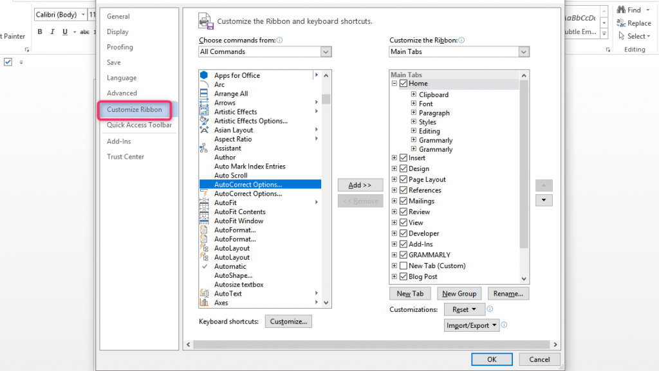Expand the Font group
This screenshot has height=371, width=659.
click(414, 104)
